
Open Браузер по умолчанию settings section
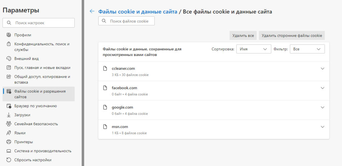coord(35,106)
